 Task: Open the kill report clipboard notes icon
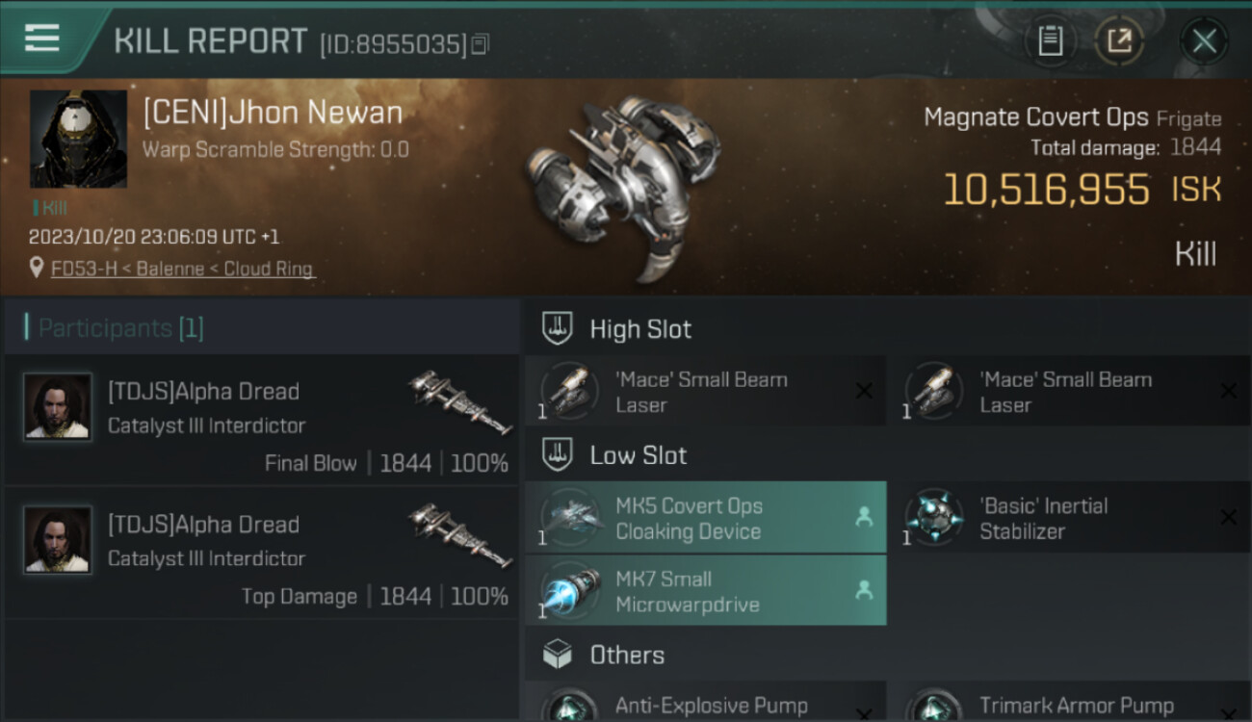coord(1050,40)
